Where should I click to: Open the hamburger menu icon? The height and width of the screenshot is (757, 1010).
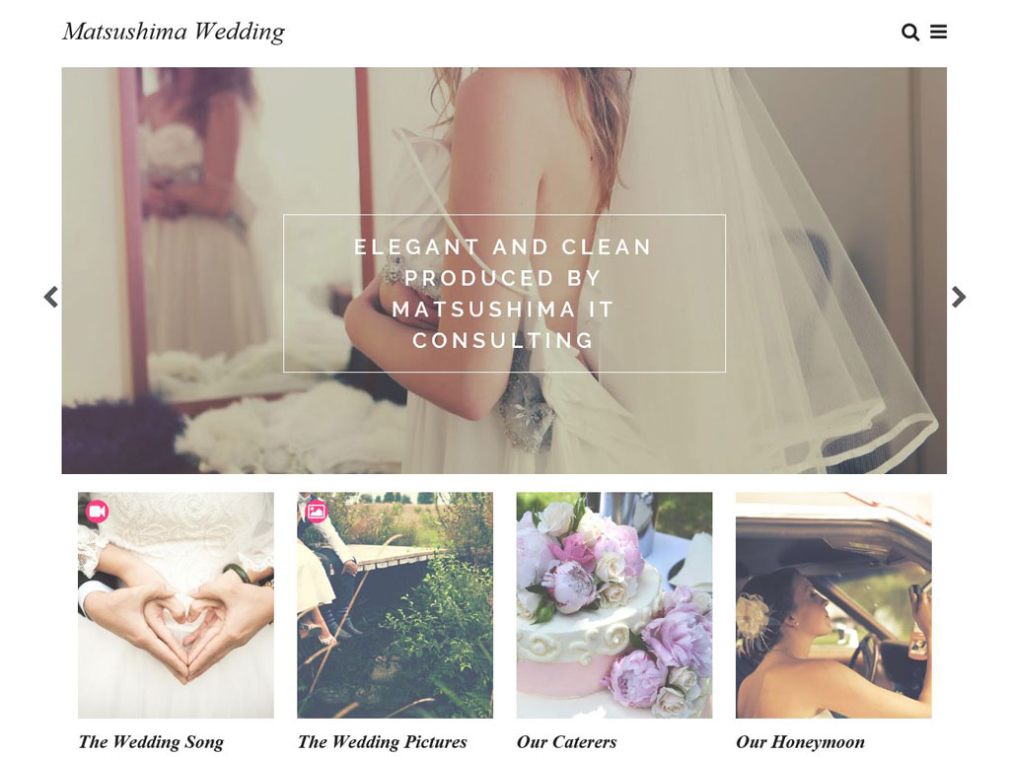[x=939, y=33]
